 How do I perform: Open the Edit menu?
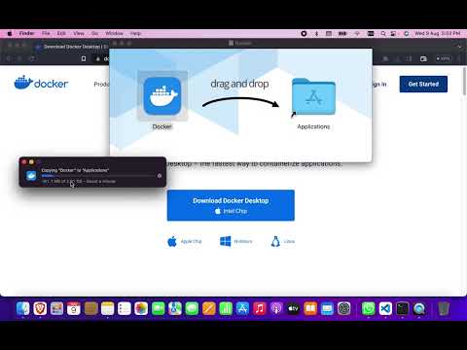pyautogui.click(x=61, y=33)
